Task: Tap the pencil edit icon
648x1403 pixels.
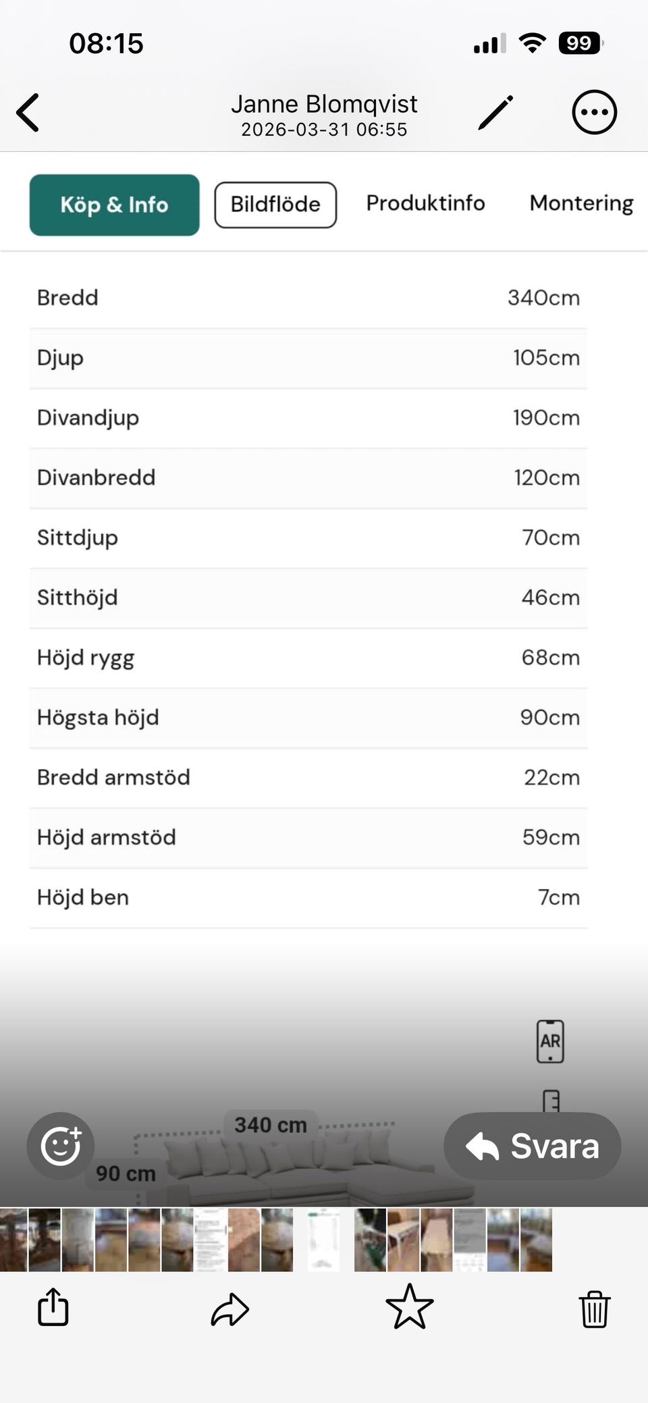Action: point(496,112)
